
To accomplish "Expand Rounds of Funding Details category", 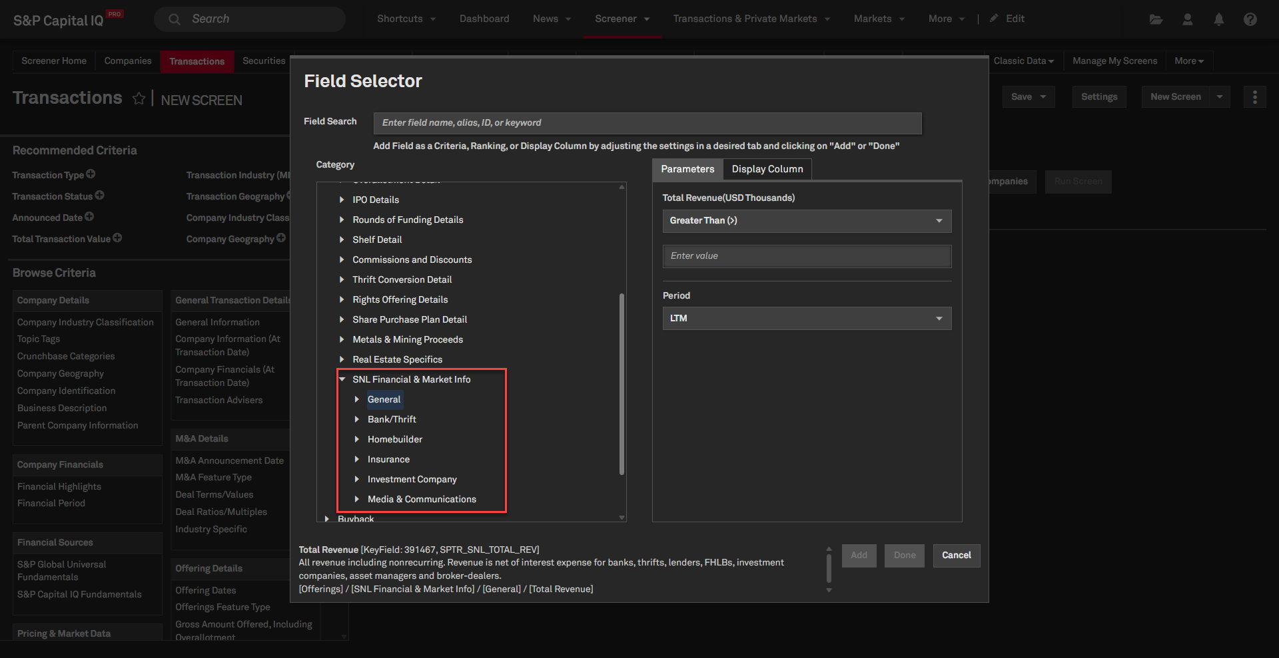I will pyautogui.click(x=342, y=220).
